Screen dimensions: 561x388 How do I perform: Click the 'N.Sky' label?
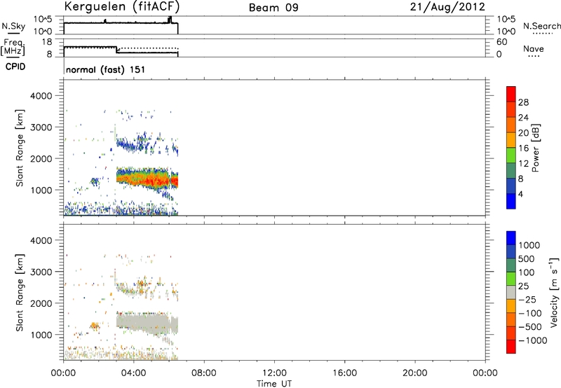click(13, 26)
